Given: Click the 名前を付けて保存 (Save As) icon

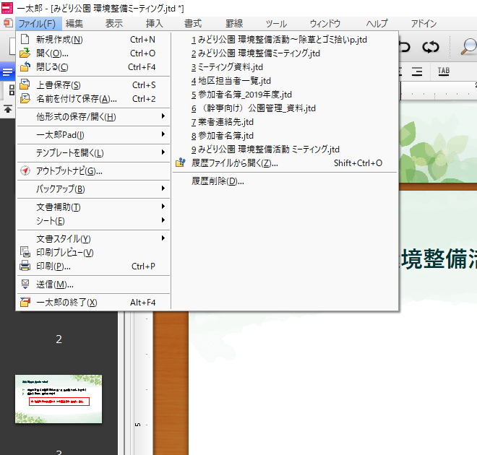Looking at the screenshot, I should (x=25, y=99).
